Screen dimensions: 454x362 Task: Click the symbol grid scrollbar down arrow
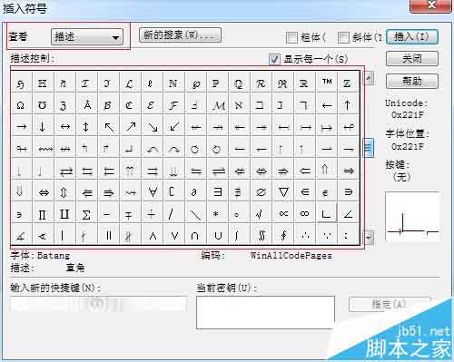pyautogui.click(x=369, y=238)
